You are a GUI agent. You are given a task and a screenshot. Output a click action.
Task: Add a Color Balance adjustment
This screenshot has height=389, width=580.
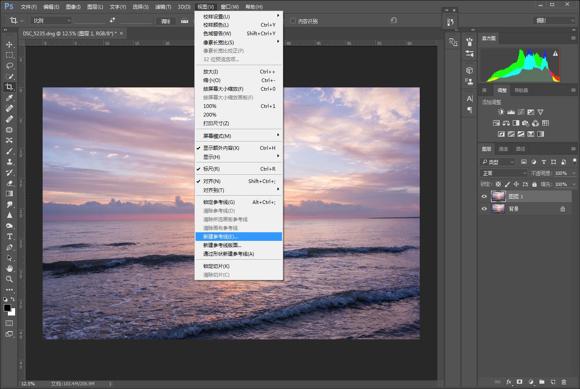point(506,123)
